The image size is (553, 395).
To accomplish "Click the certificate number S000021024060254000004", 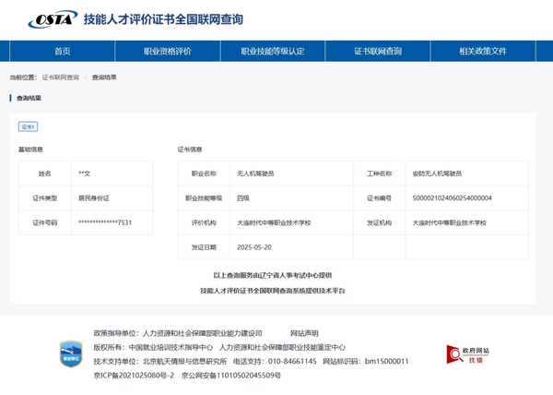I will point(452,197).
